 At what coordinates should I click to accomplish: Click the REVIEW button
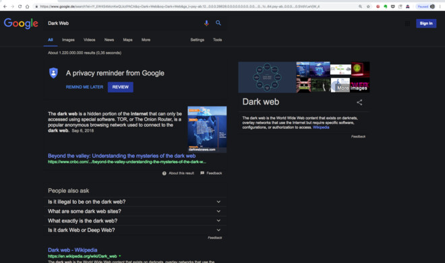[120, 87]
